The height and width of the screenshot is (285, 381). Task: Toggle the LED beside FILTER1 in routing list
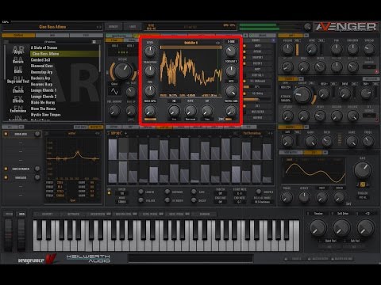[244, 63]
